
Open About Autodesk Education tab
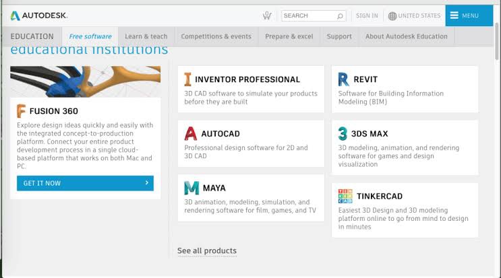(407, 36)
